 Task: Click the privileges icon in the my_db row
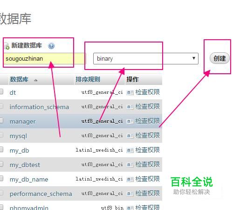(x=130, y=150)
